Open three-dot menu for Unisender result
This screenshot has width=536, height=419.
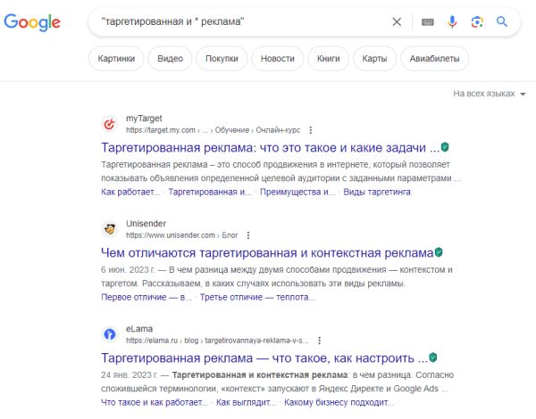(x=247, y=234)
